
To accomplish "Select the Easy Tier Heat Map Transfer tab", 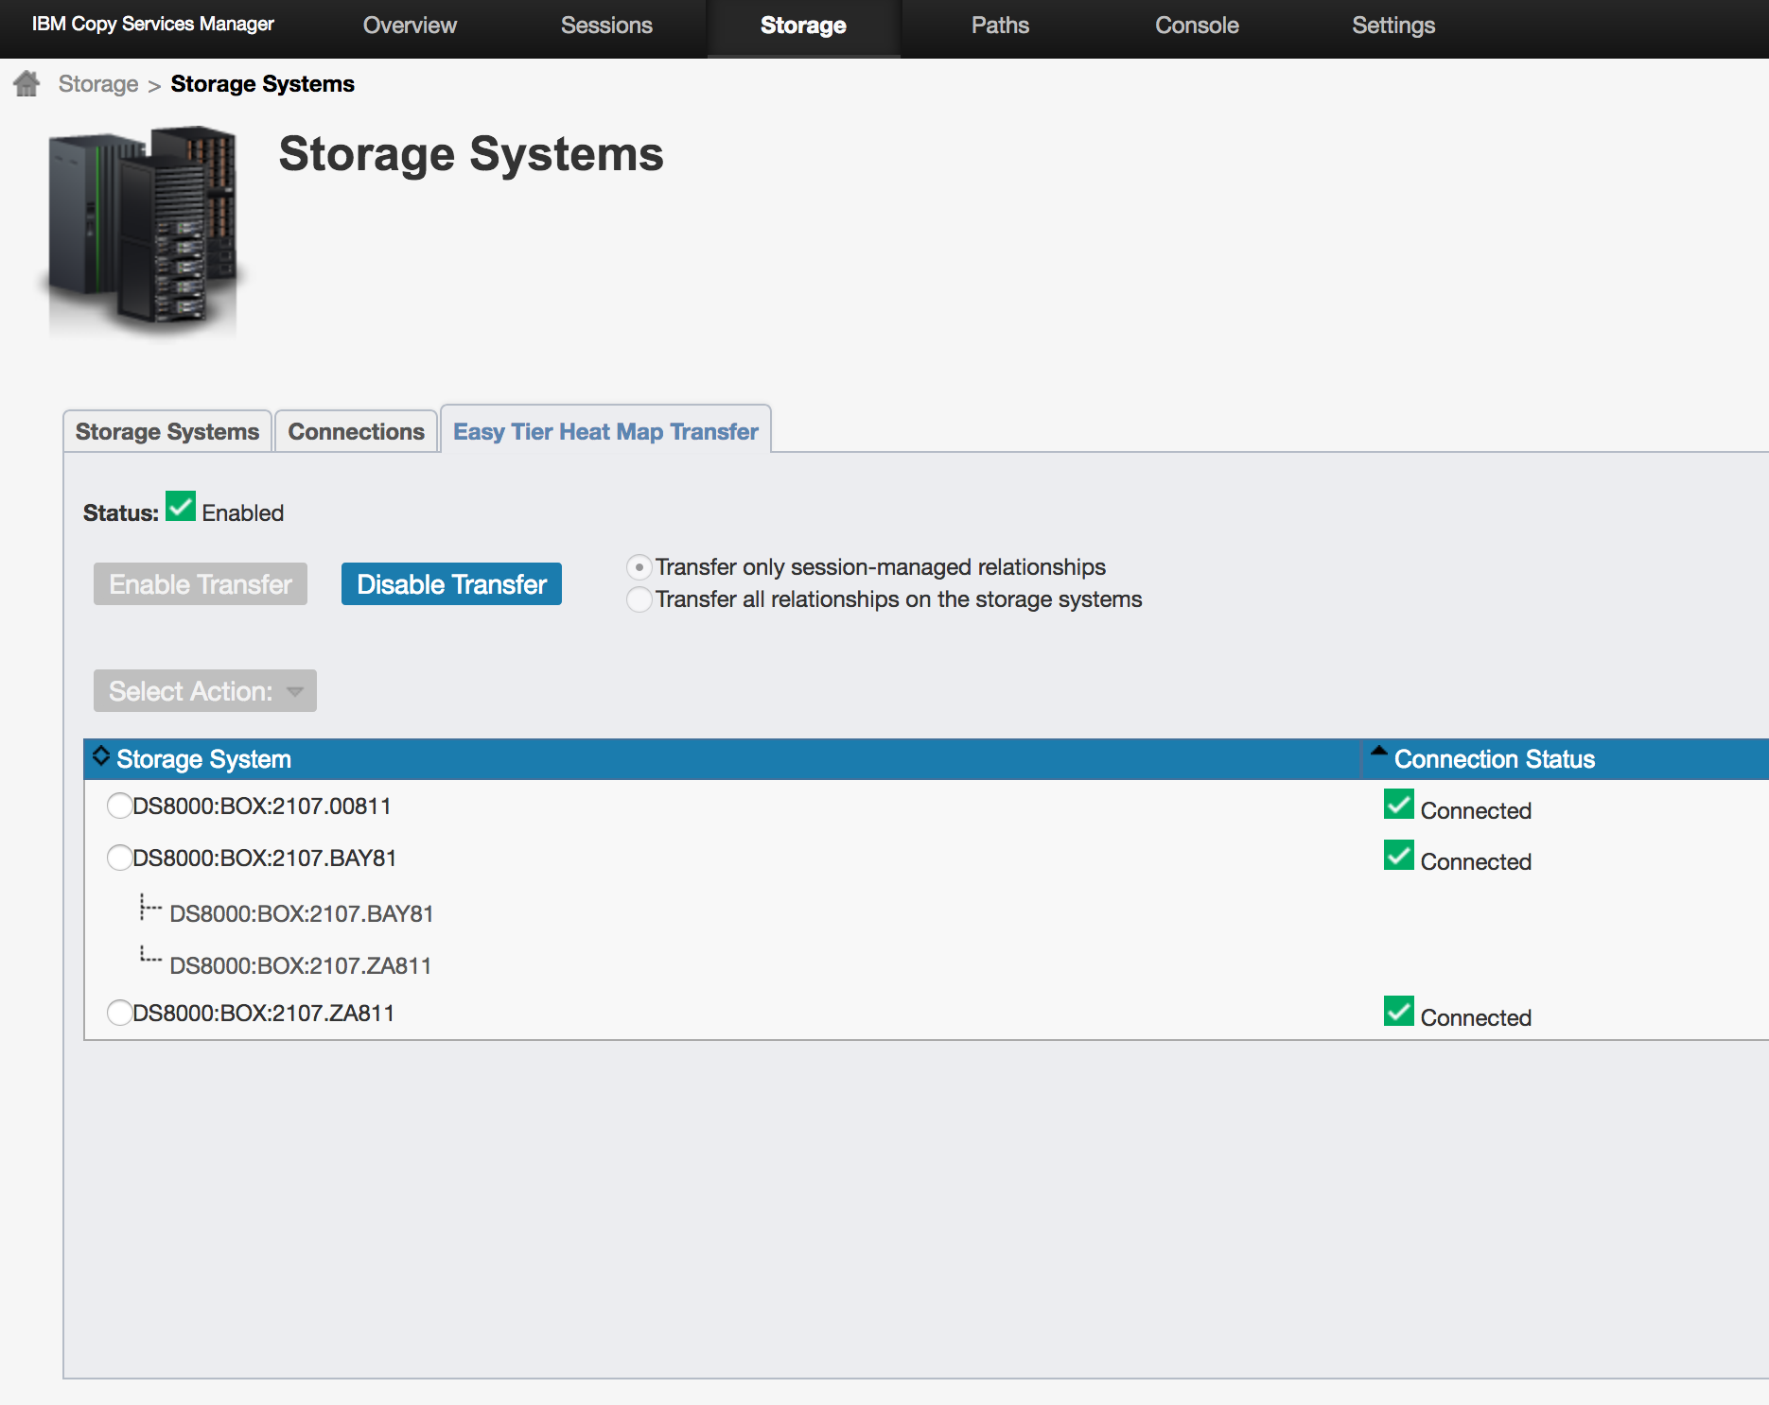I will (x=605, y=431).
